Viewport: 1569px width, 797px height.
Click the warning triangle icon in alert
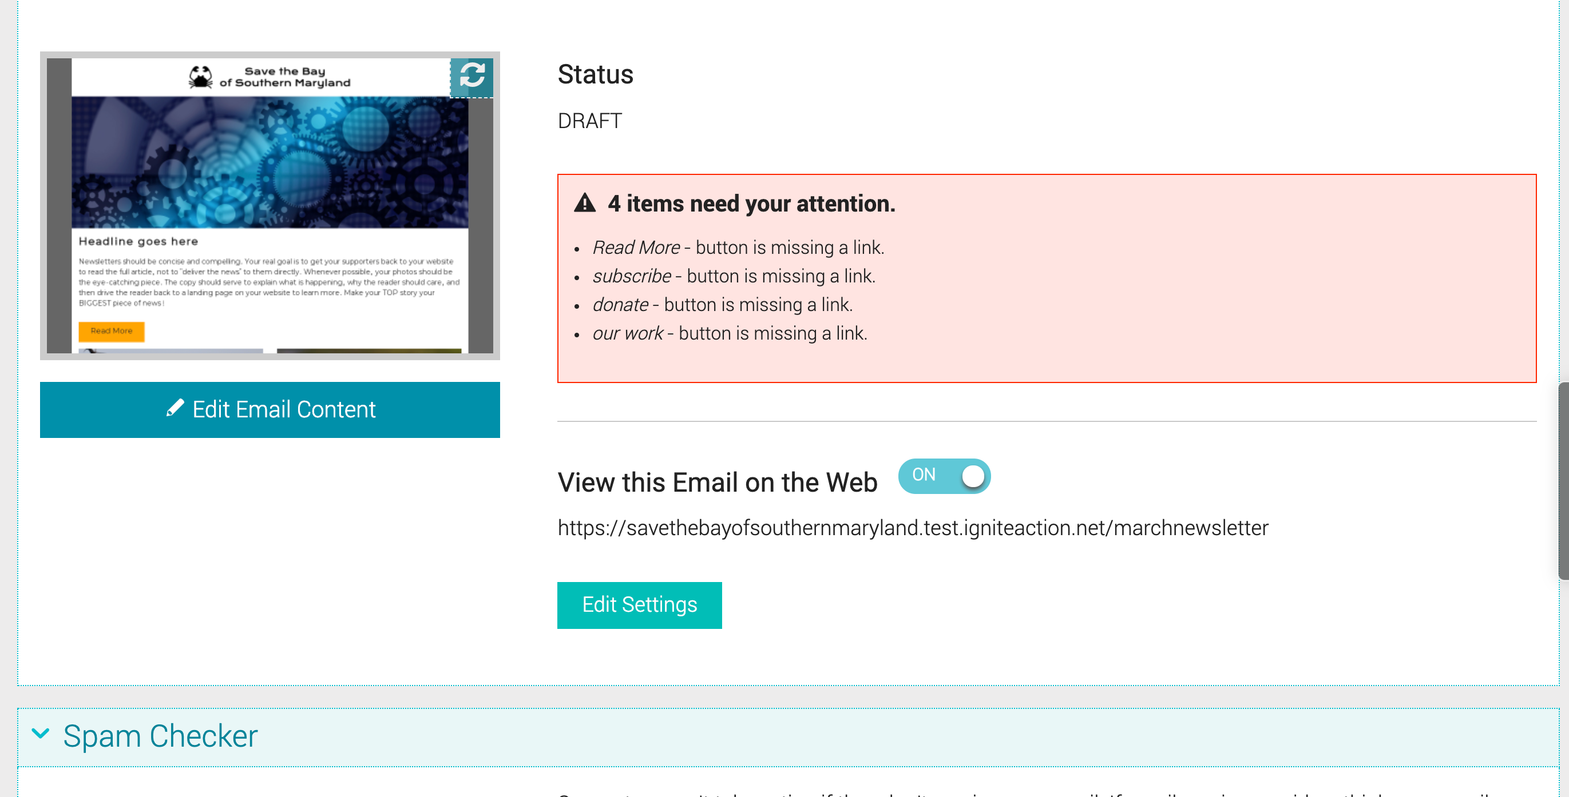[x=585, y=202]
